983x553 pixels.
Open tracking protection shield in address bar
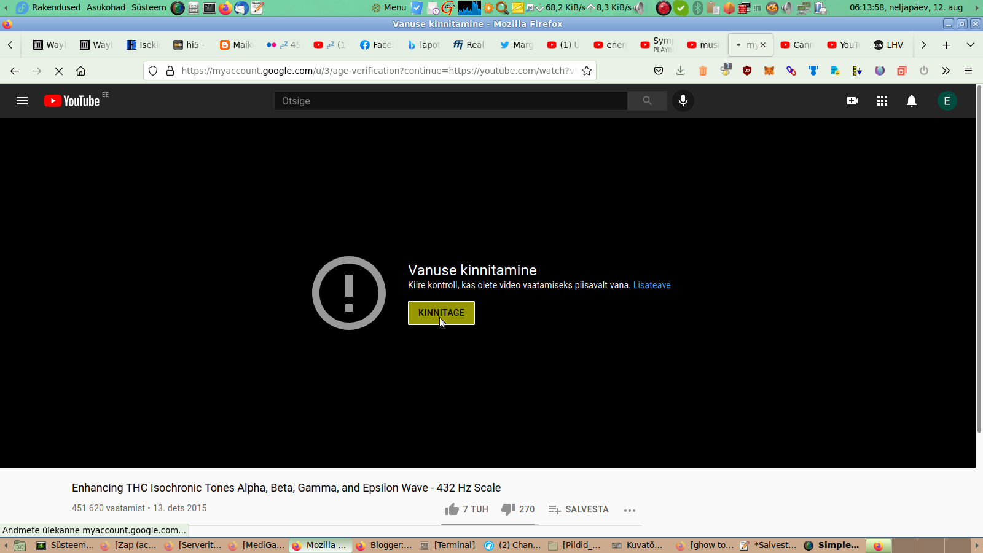coord(153,71)
